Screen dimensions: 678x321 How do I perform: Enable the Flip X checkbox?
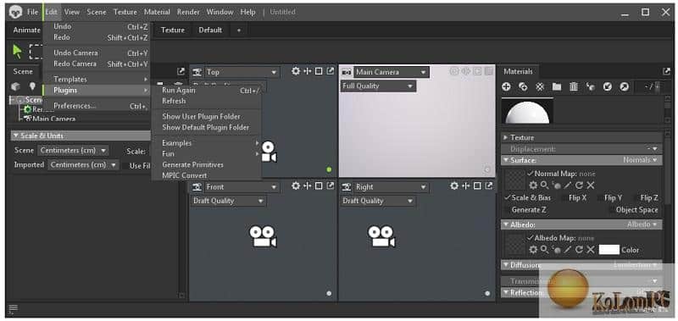[565, 198]
